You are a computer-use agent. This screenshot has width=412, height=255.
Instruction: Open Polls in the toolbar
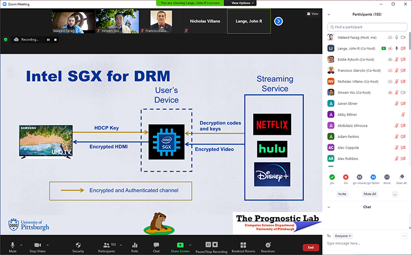135,247
